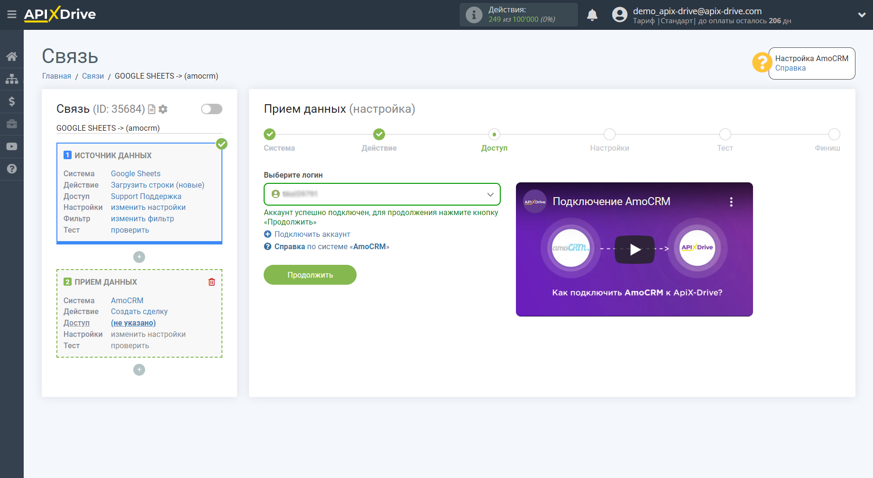Open the login selection dropdown
The image size is (873, 478).
click(382, 194)
